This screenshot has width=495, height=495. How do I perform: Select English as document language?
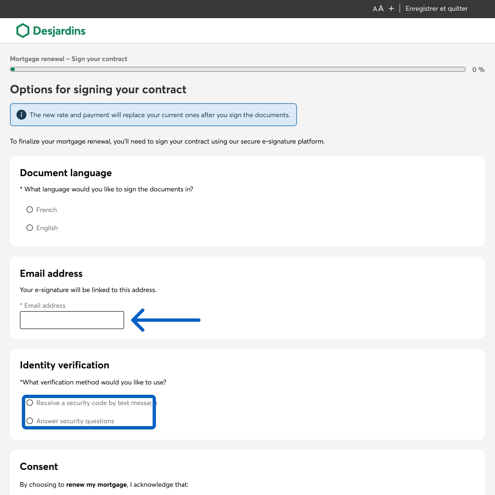[x=30, y=228]
